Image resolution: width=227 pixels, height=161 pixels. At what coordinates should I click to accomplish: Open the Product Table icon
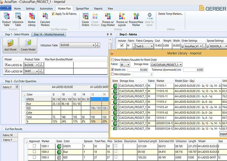click(x=6, y=16)
